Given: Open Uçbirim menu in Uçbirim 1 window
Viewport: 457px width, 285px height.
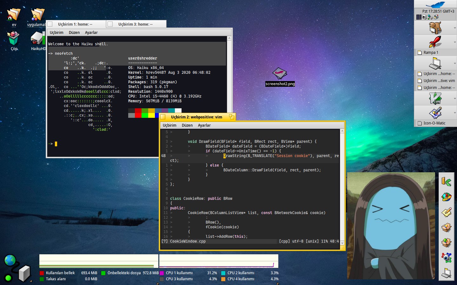Looking at the screenshot, I should click(x=56, y=32).
